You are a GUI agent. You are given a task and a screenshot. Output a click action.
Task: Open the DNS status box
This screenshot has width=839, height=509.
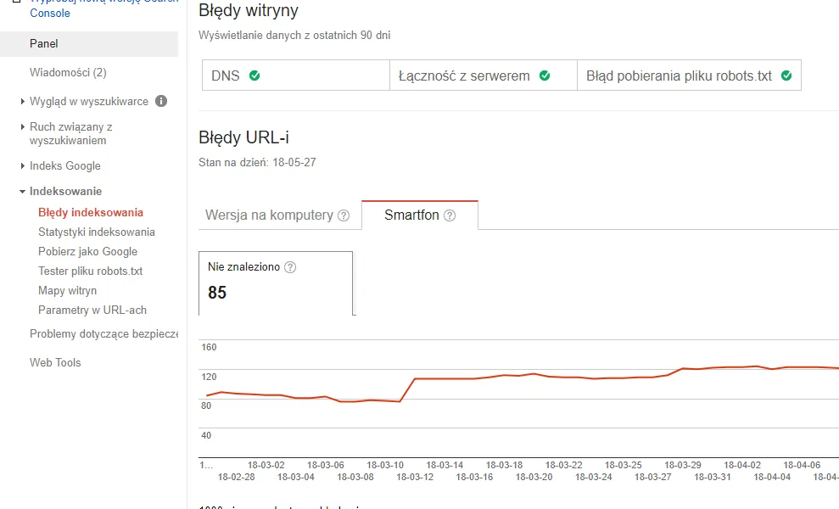coord(296,76)
